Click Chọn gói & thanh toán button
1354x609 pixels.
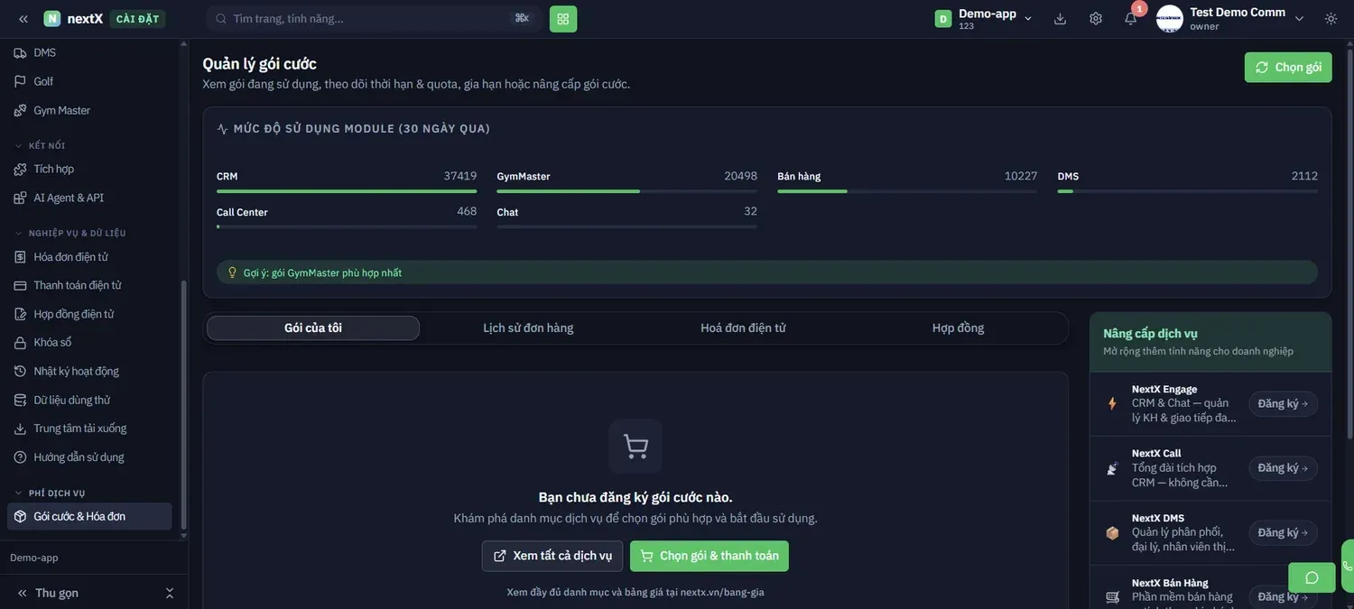(709, 557)
